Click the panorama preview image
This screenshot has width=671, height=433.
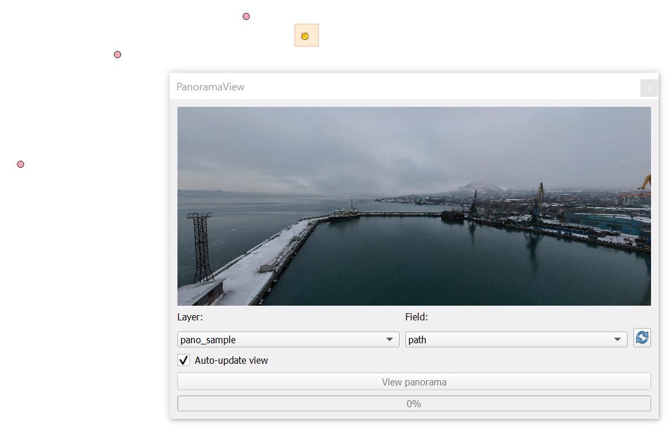point(414,205)
